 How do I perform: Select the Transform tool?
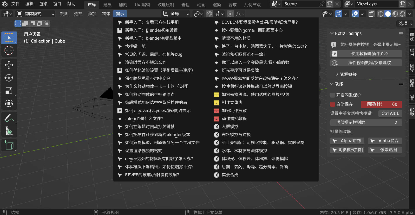pyautogui.click(x=9, y=103)
